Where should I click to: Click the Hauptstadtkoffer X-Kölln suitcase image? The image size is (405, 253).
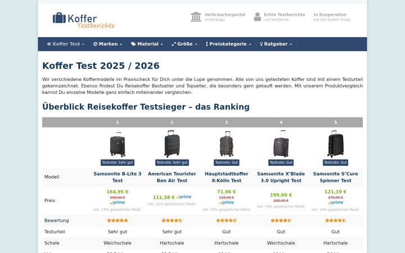(x=227, y=144)
